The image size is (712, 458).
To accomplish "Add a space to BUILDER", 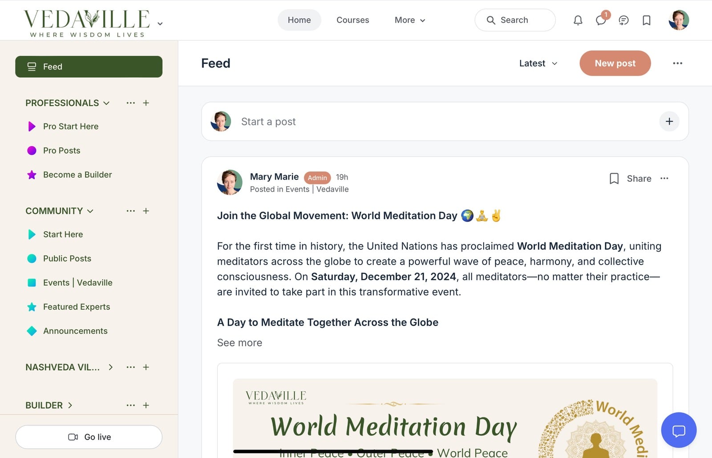I will point(146,405).
